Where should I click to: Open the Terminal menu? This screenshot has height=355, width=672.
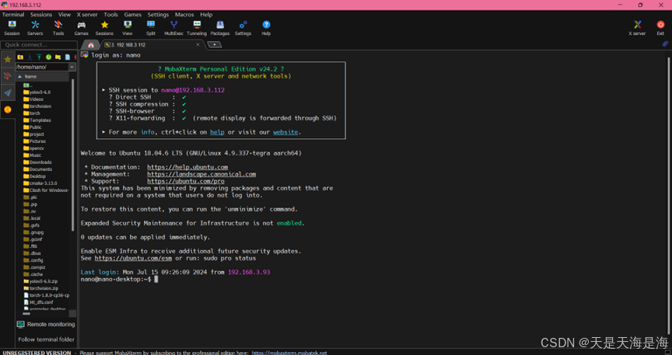(13, 15)
